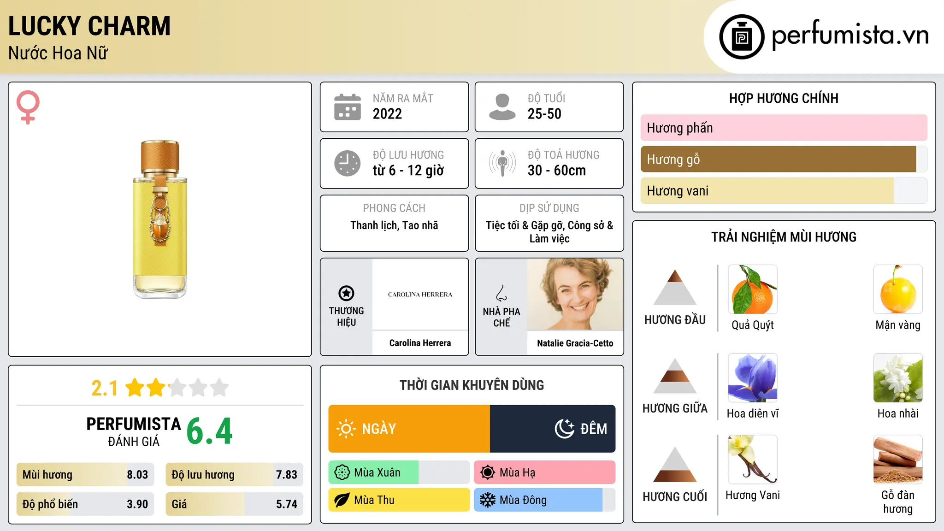Viewport: 944px width, 531px height.
Task: Click the sun icon beside Mùa Hạ
Action: 488,472
